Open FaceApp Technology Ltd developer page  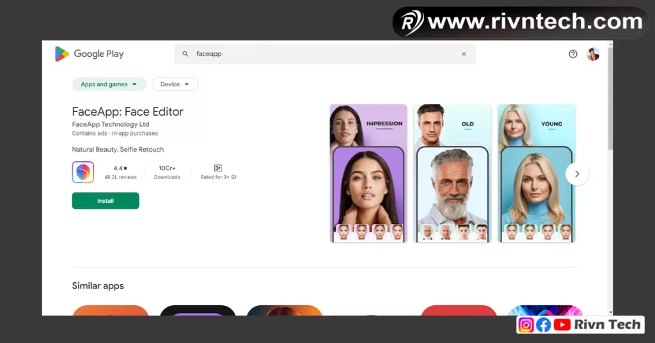(110, 124)
